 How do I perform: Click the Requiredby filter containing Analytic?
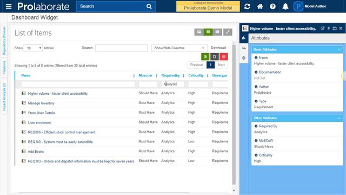coord(173,84)
